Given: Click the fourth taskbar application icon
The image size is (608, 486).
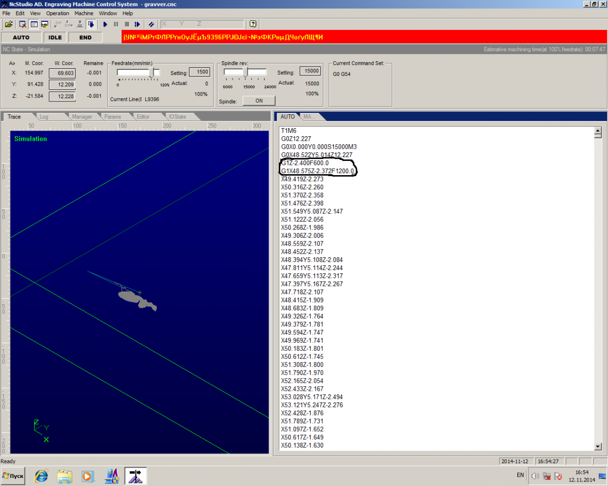Looking at the screenshot, I should coord(111,476).
